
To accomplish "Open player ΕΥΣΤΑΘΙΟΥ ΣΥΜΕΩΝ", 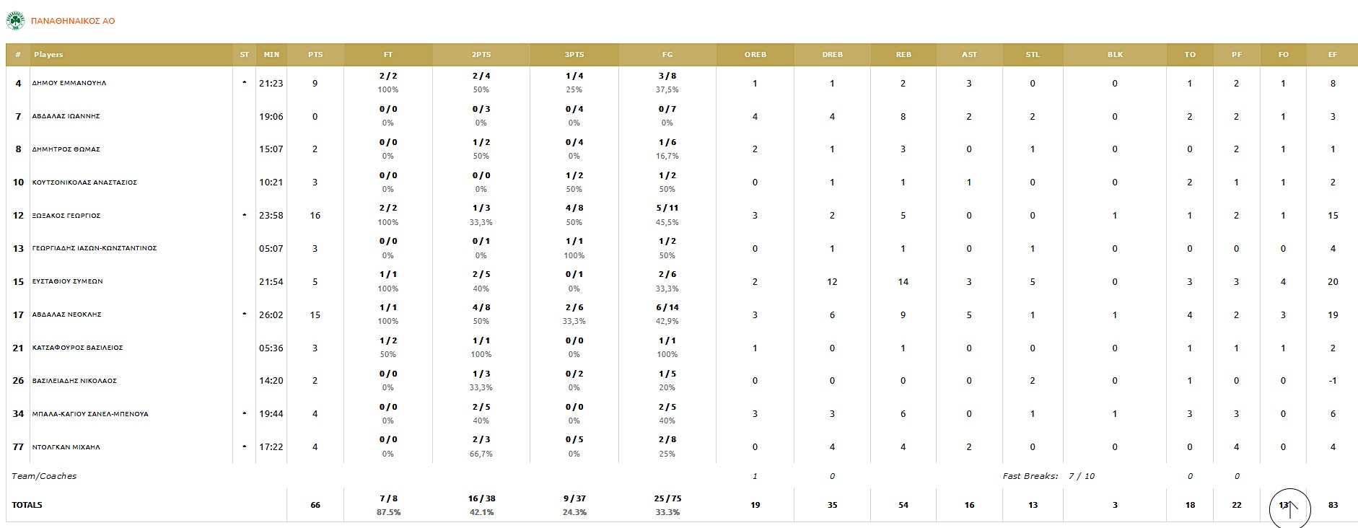I will (x=67, y=282).
